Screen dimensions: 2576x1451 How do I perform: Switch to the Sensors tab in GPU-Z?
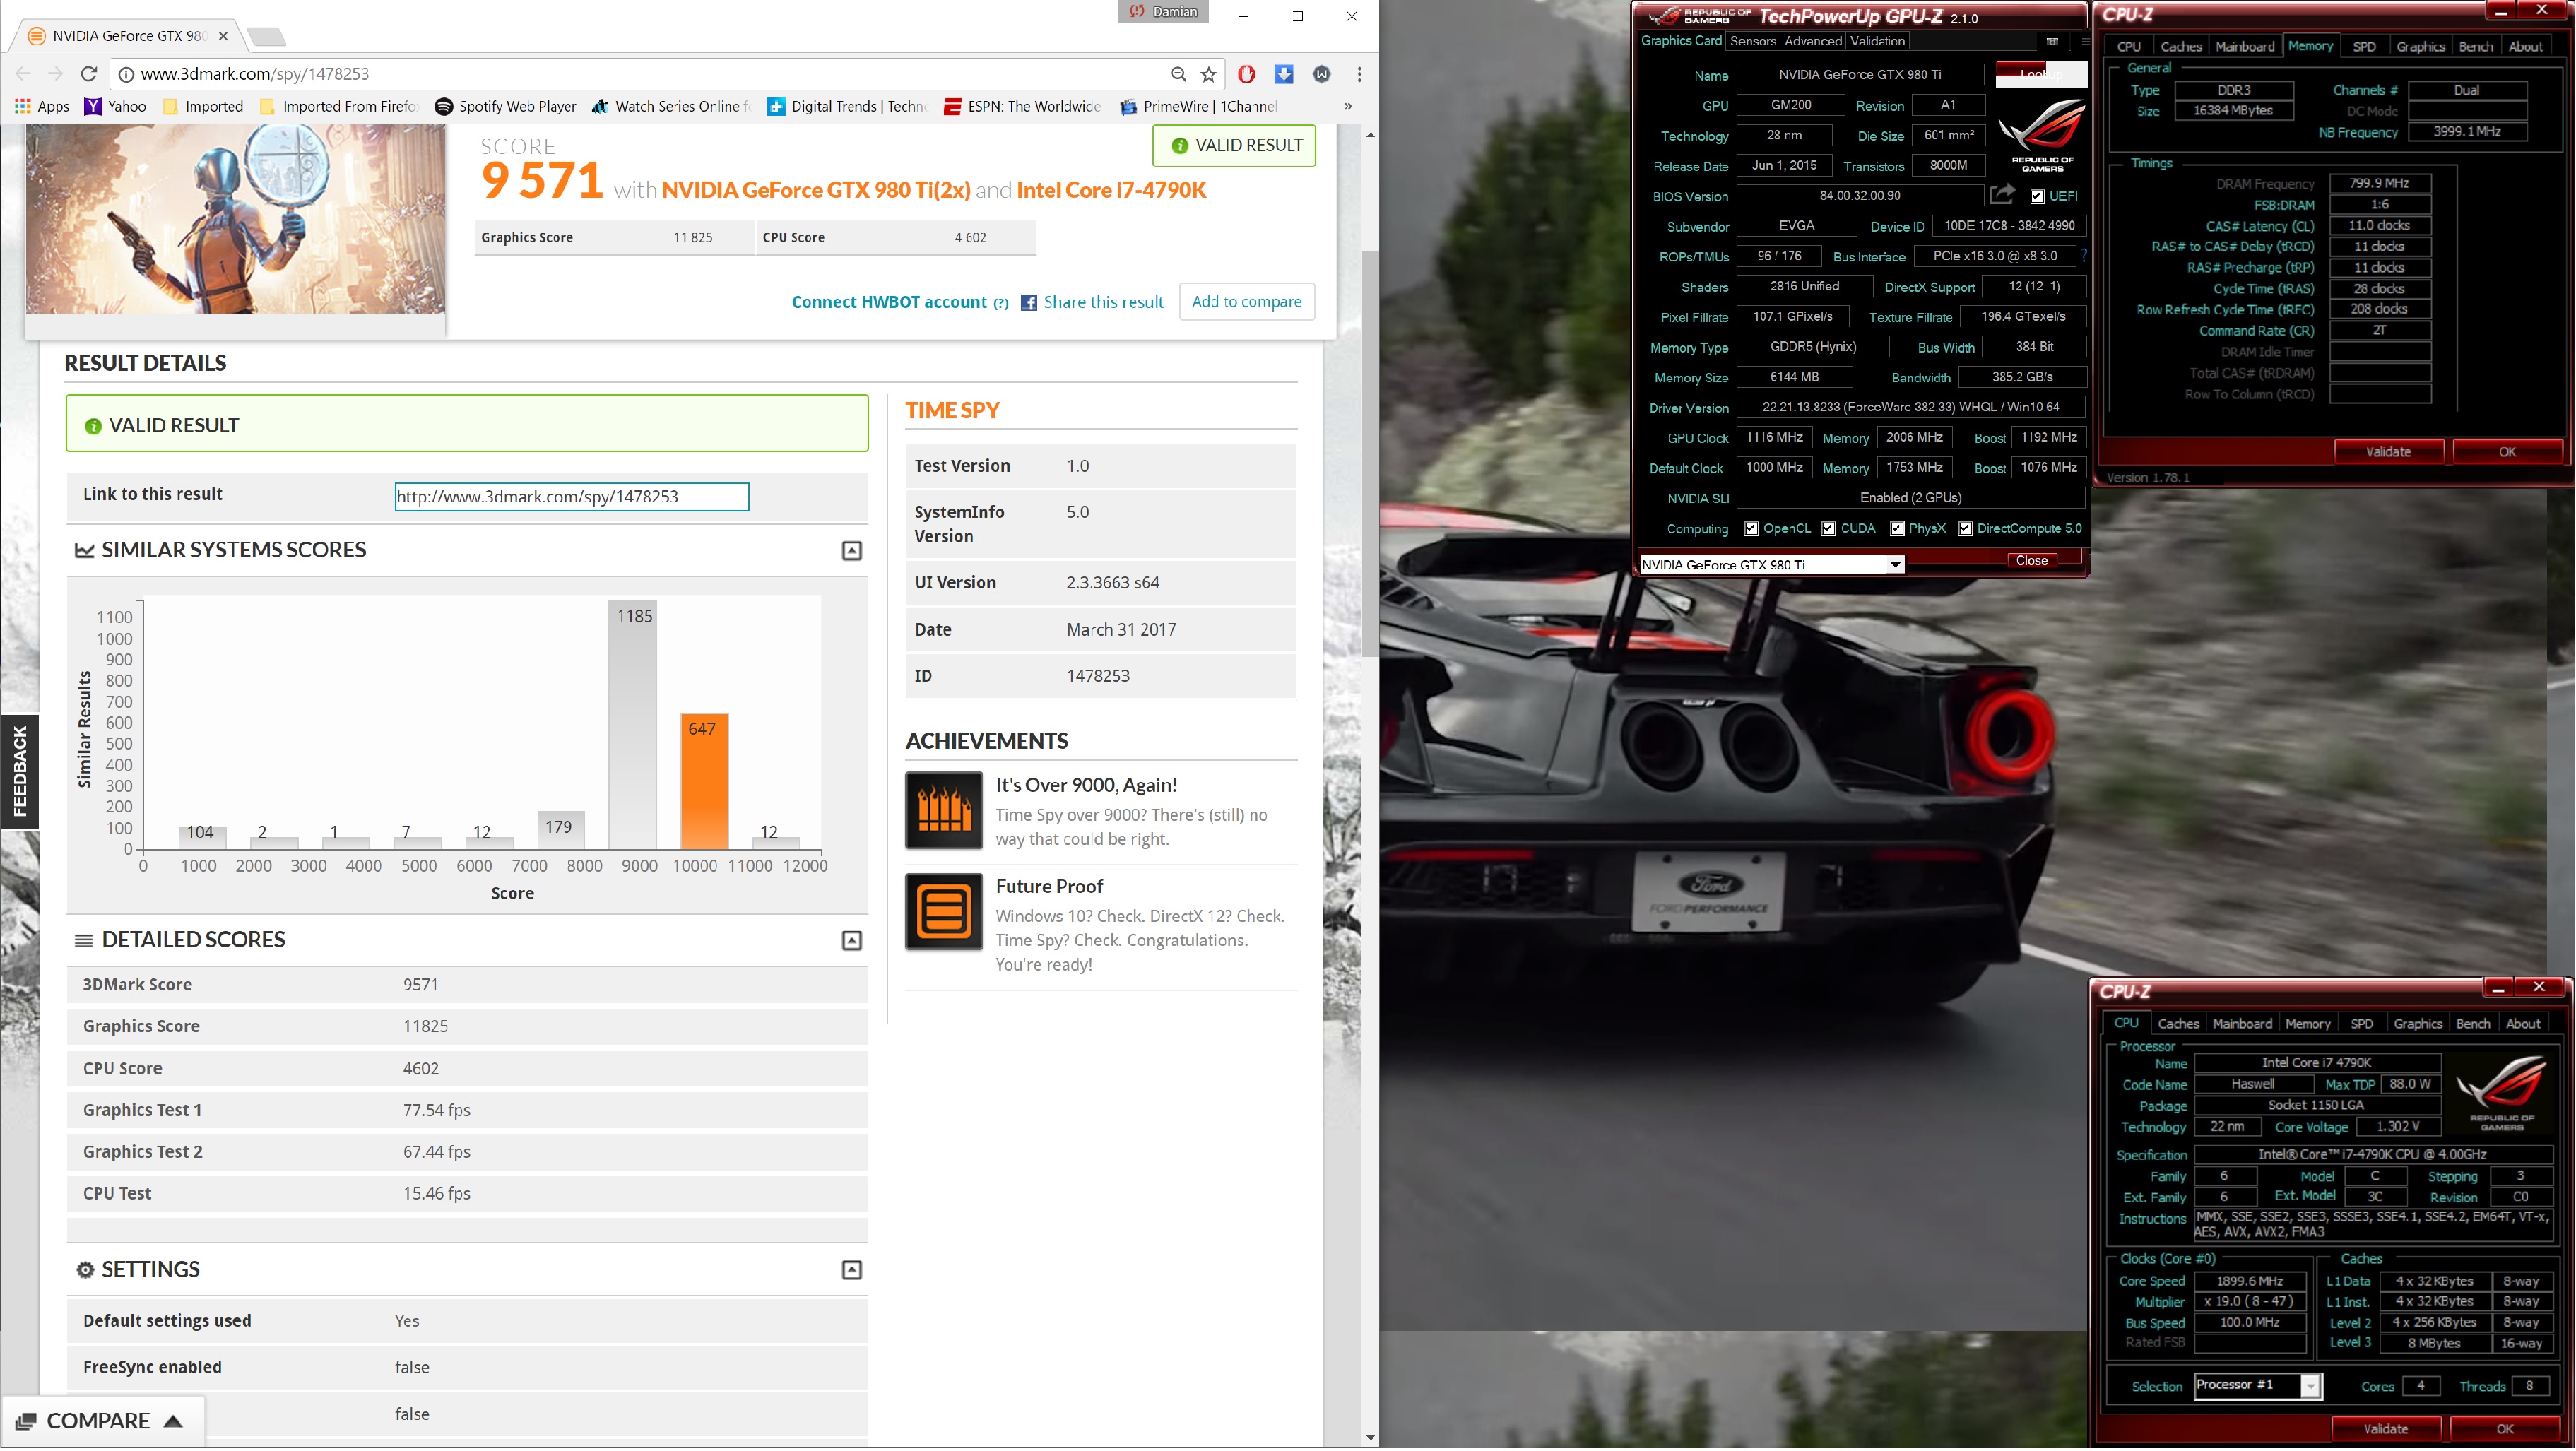pos(1752,41)
